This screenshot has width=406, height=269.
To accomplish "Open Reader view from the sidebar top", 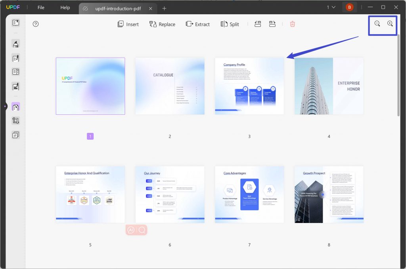I will tap(16, 23).
